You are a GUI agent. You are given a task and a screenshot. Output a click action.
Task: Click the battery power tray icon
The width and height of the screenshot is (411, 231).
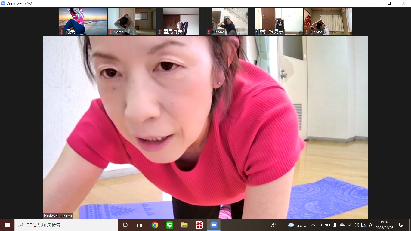coord(328,225)
